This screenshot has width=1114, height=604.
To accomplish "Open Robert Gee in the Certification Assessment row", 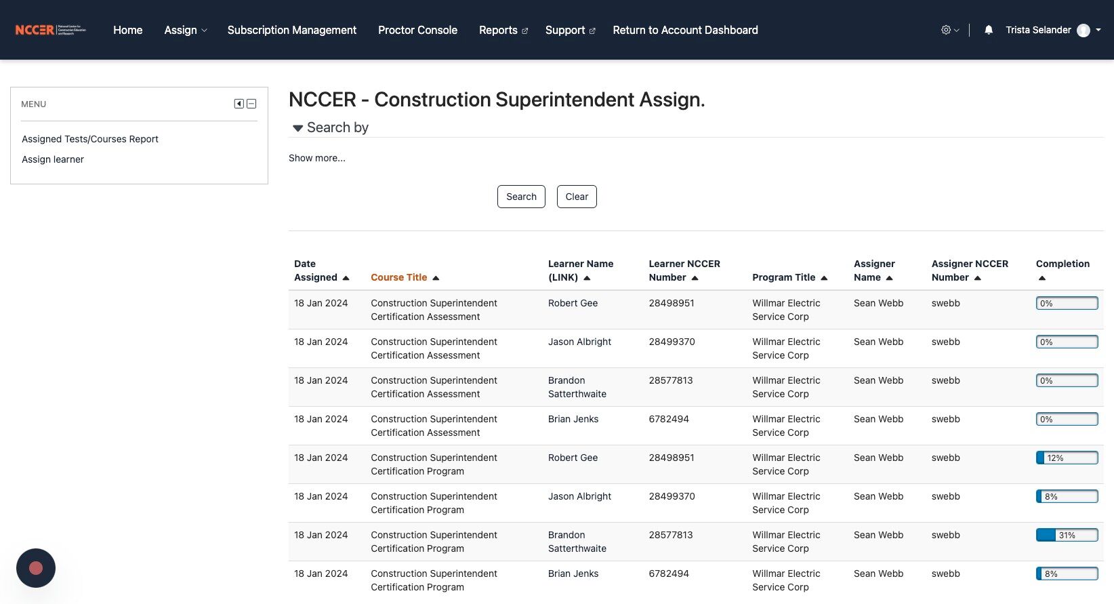I will (x=573, y=303).
